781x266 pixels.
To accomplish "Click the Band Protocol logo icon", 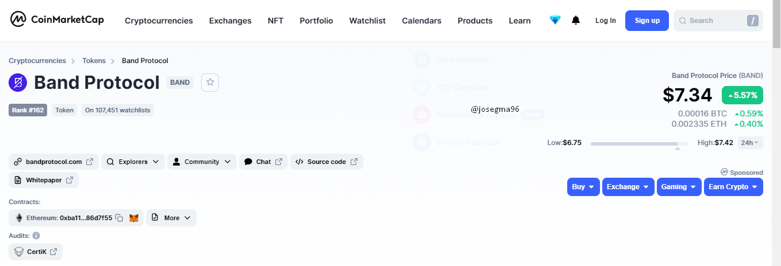I will [x=18, y=83].
